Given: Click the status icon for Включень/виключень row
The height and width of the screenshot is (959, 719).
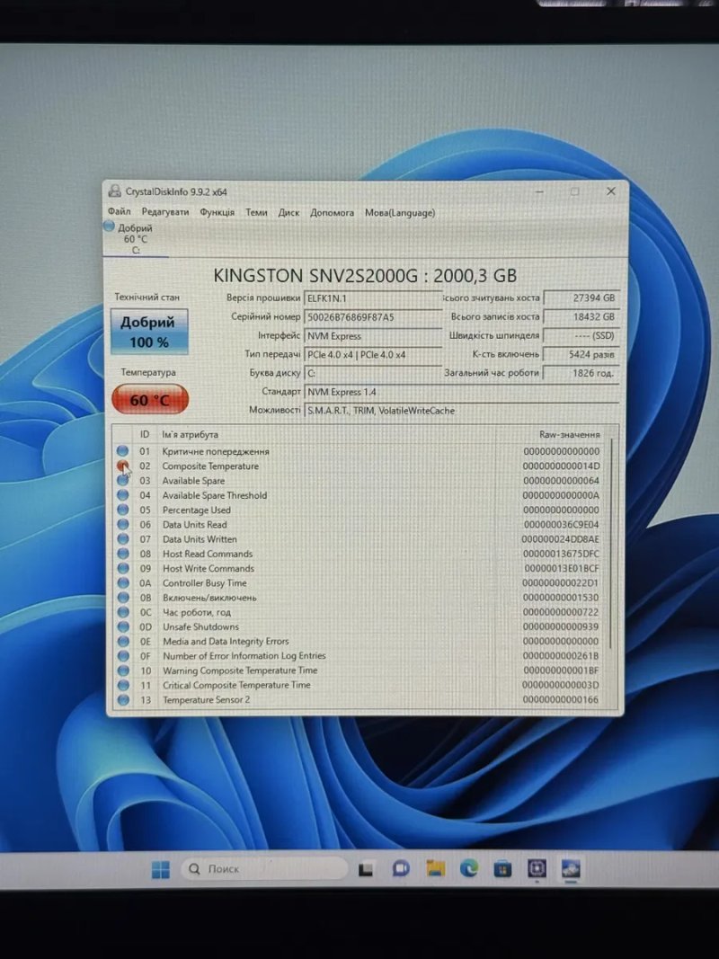Looking at the screenshot, I should [x=123, y=598].
